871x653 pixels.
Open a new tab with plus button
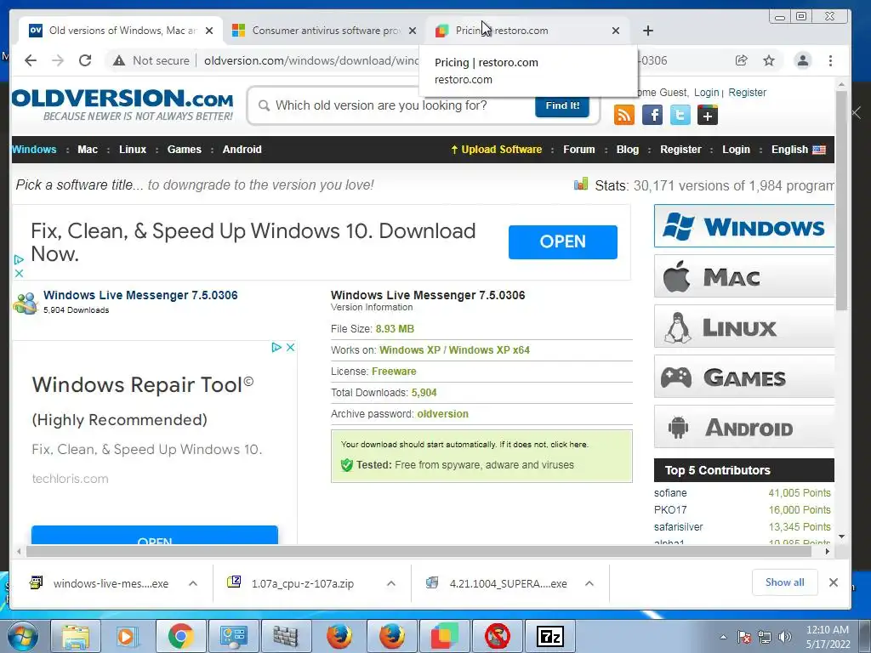647,31
